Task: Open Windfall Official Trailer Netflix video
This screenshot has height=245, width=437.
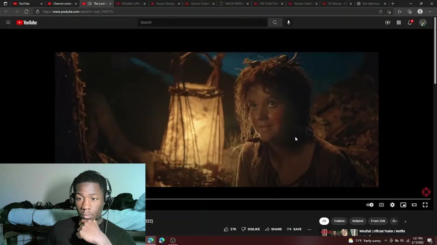Action: 382,231
